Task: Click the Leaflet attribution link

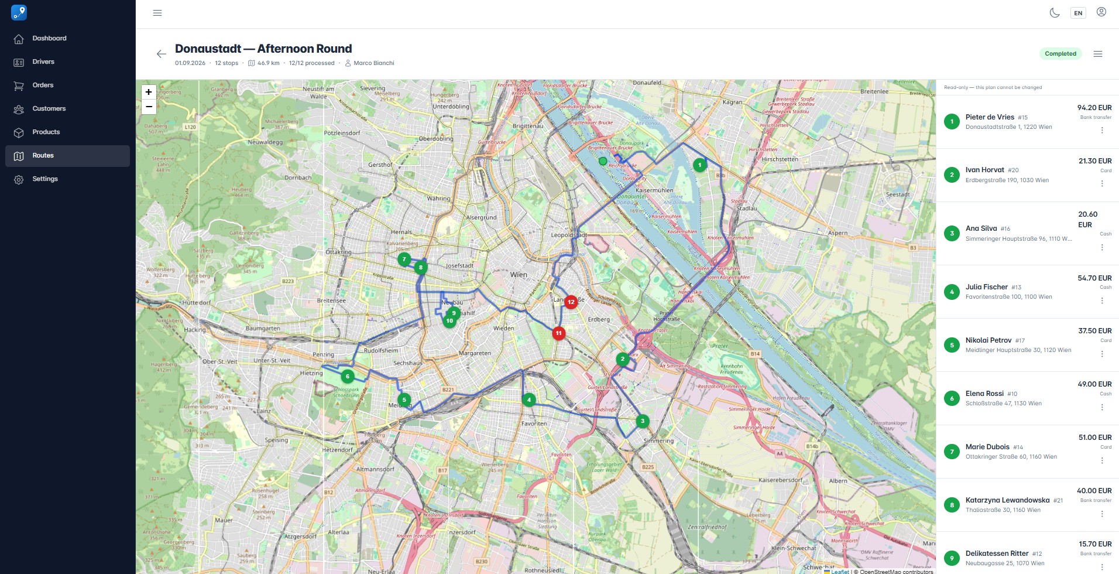Action: pos(840,572)
